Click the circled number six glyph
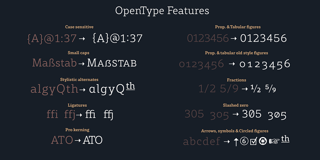This screenshot has height=160, width=320. pyautogui.click(x=244, y=141)
